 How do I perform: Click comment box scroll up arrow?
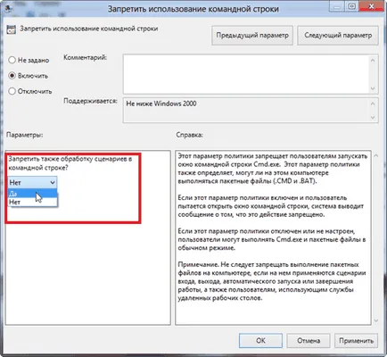373,61
